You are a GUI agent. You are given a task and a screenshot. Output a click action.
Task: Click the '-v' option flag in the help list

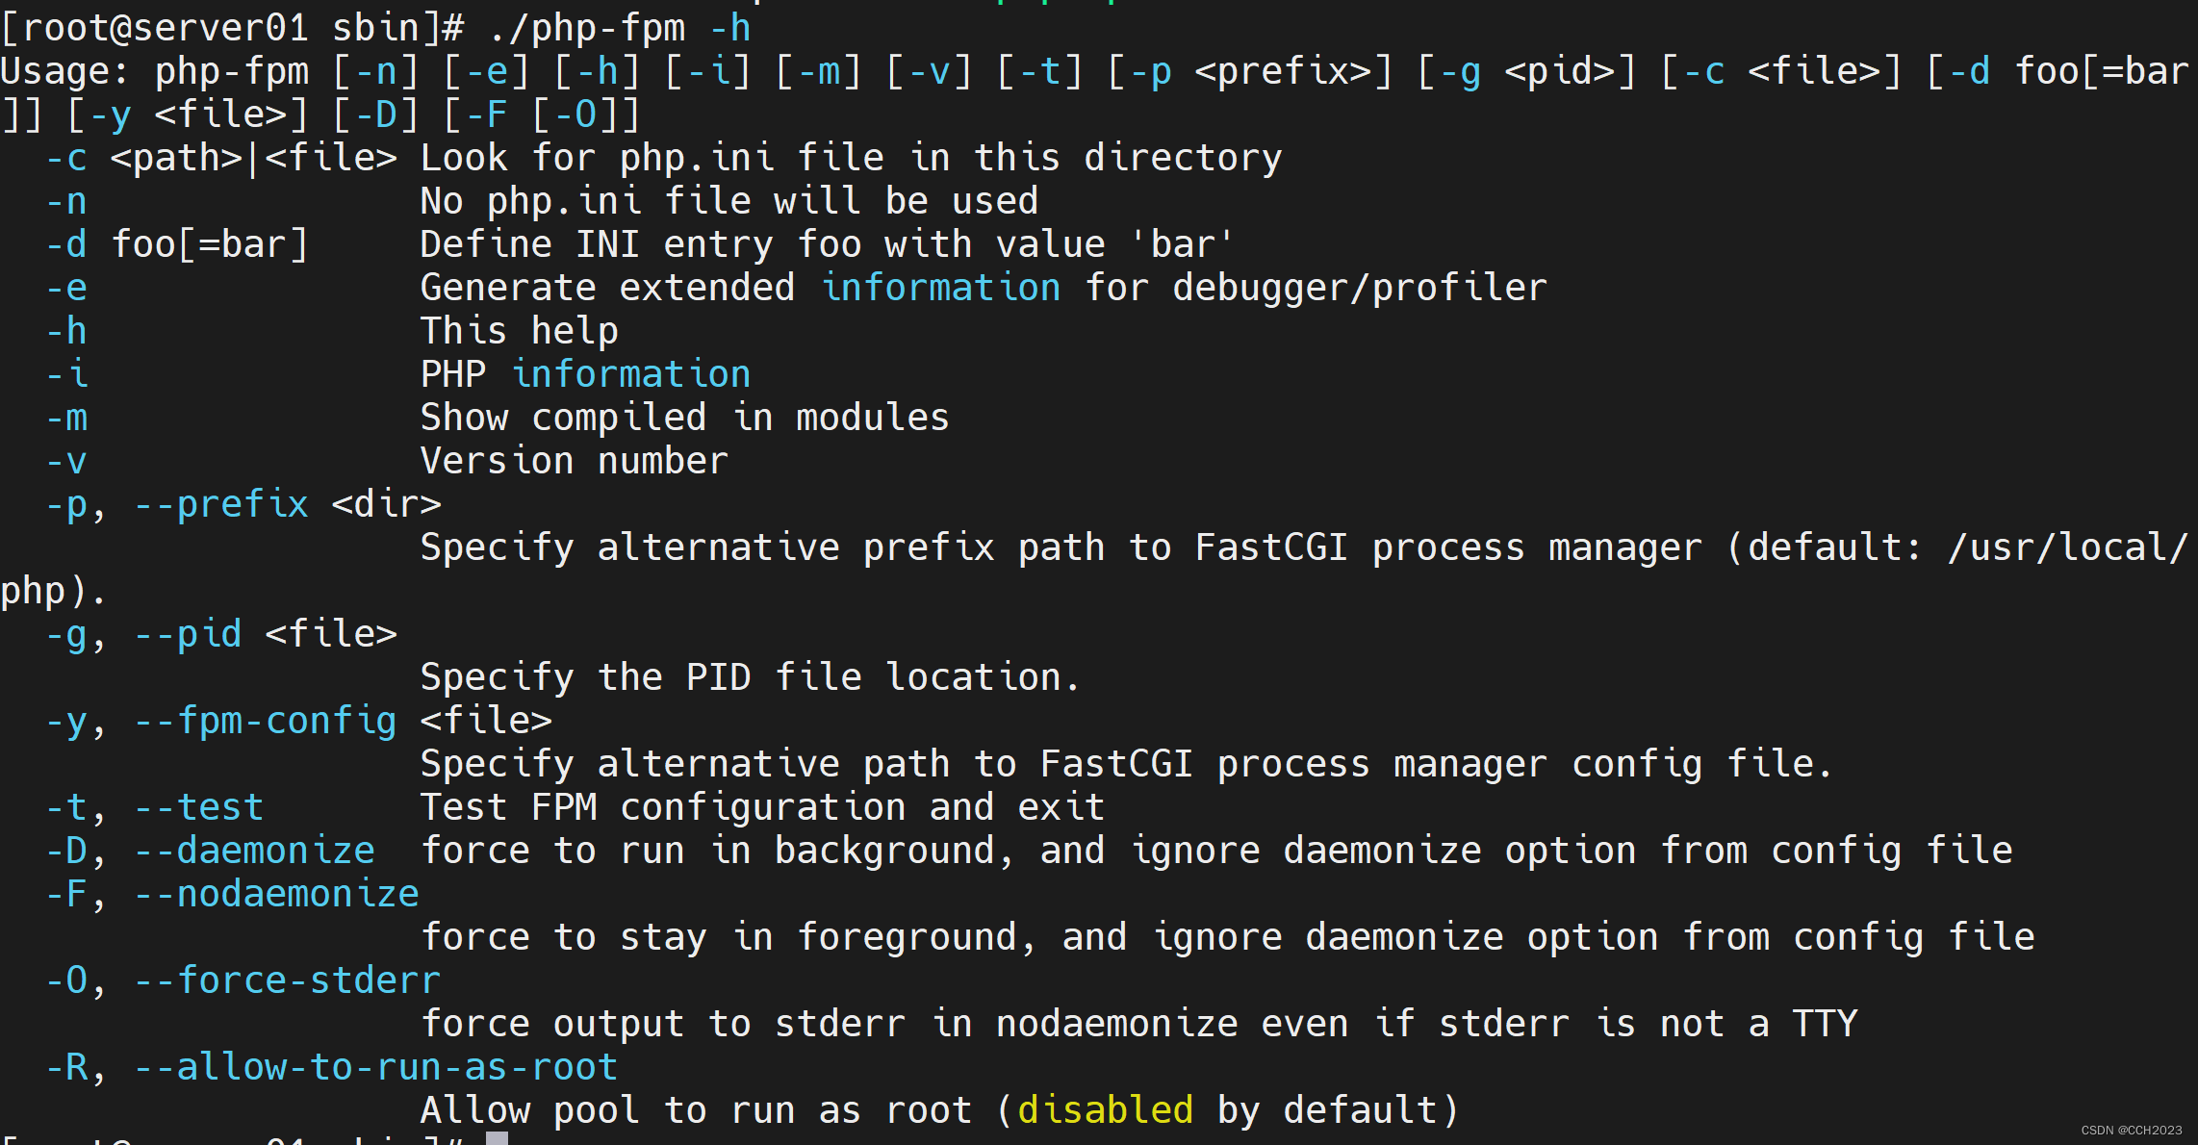pos(66,461)
